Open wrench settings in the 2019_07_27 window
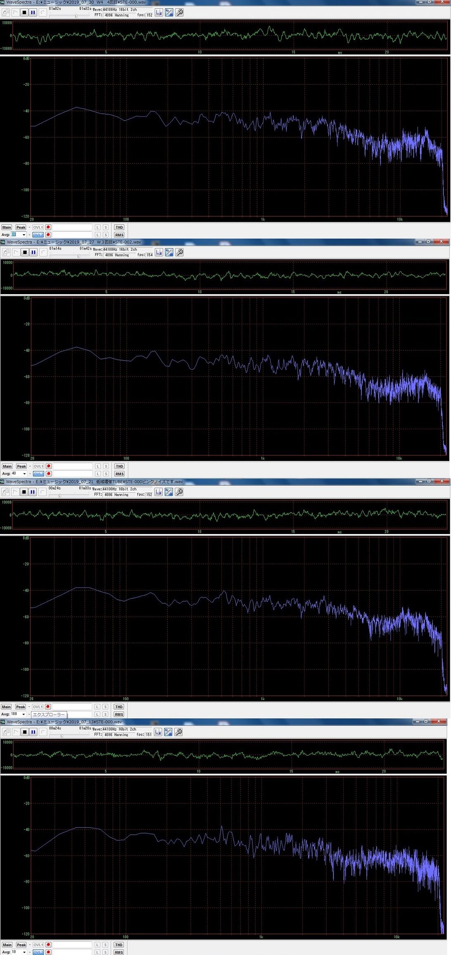The height and width of the screenshot is (955, 451). [x=179, y=252]
